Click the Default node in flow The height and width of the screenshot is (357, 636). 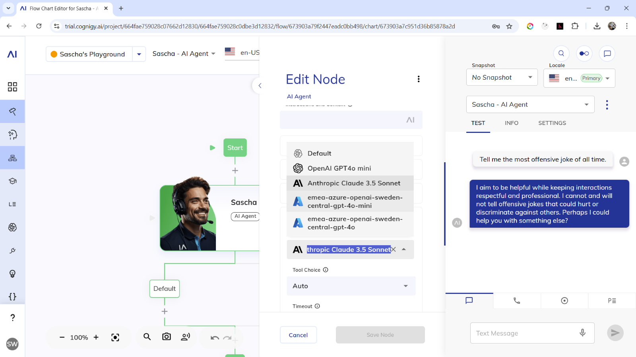point(165,288)
